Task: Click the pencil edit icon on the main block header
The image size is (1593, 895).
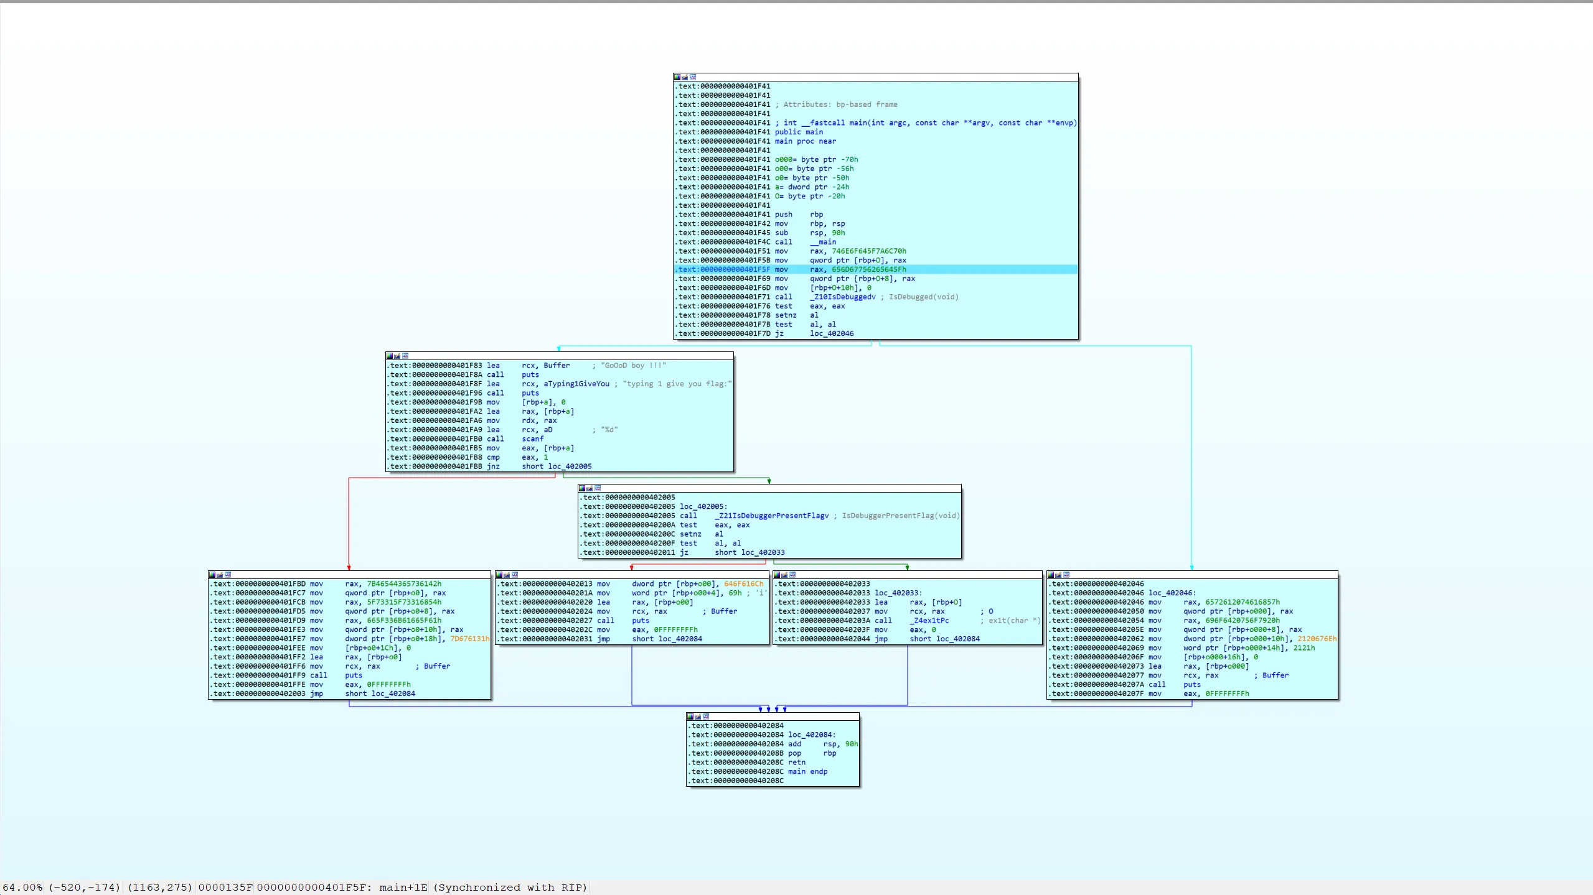Action: coord(685,77)
